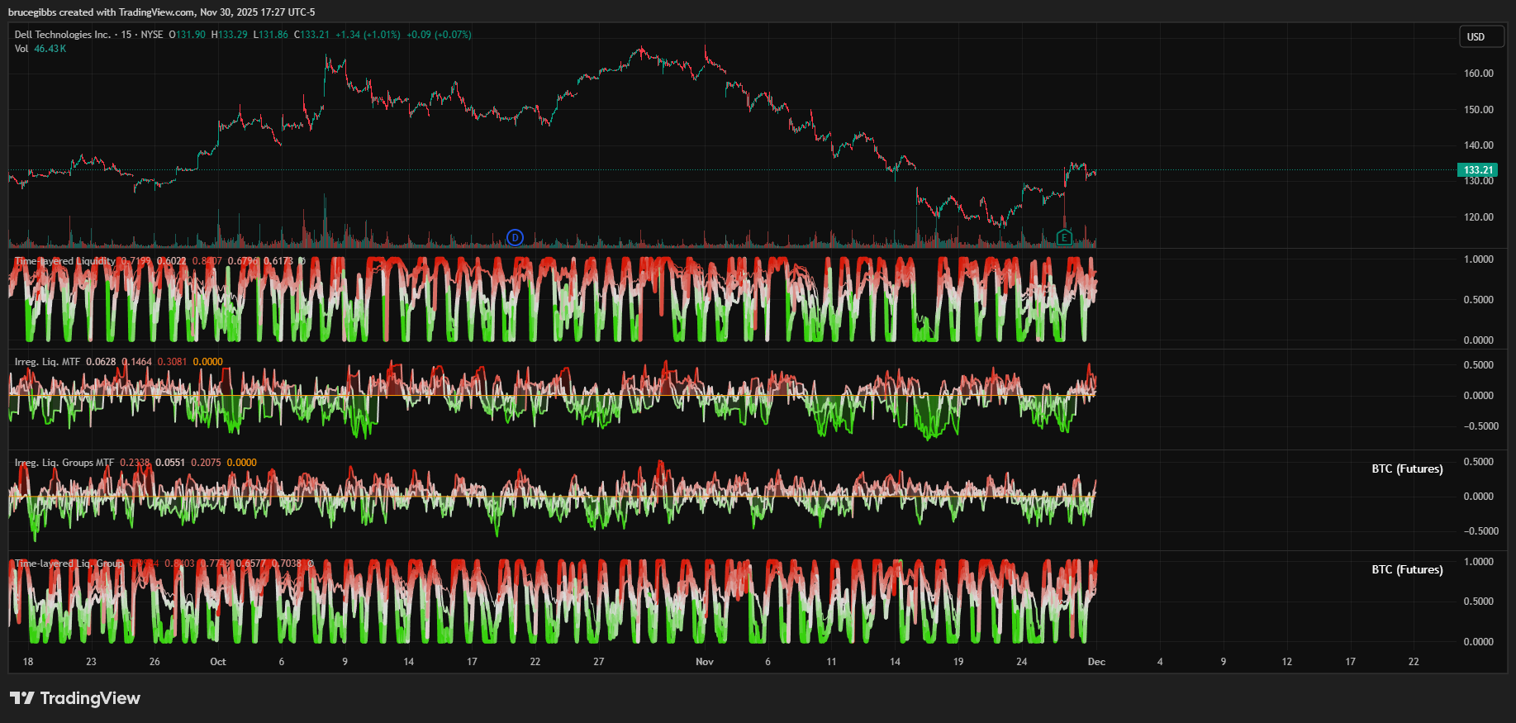The image size is (1516, 723).
Task: Click the empty-set symbol after Time-layered Liq. Group values
Action: point(311,564)
